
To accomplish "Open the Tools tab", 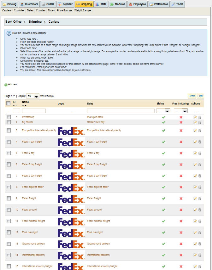I will pos(178,4).
